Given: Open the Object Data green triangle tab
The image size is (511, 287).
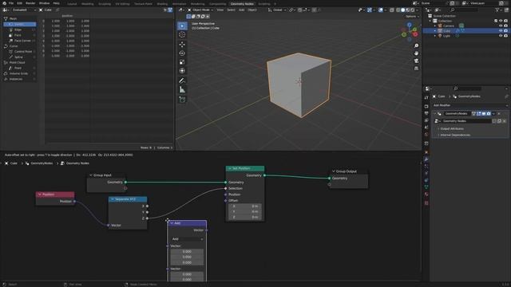Looking at the screenshot, I should coord(426,187).
